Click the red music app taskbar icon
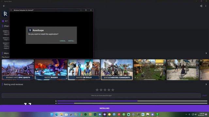209x117 pixels. [x=119, y=114]
